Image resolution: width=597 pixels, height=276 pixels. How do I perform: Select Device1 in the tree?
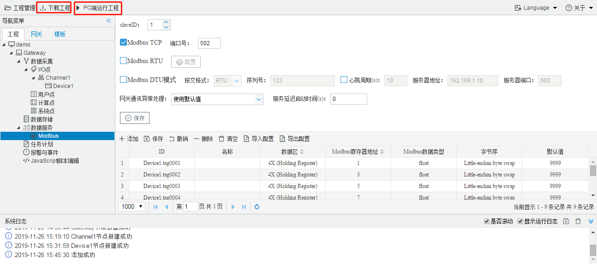(x=60, y=86)
